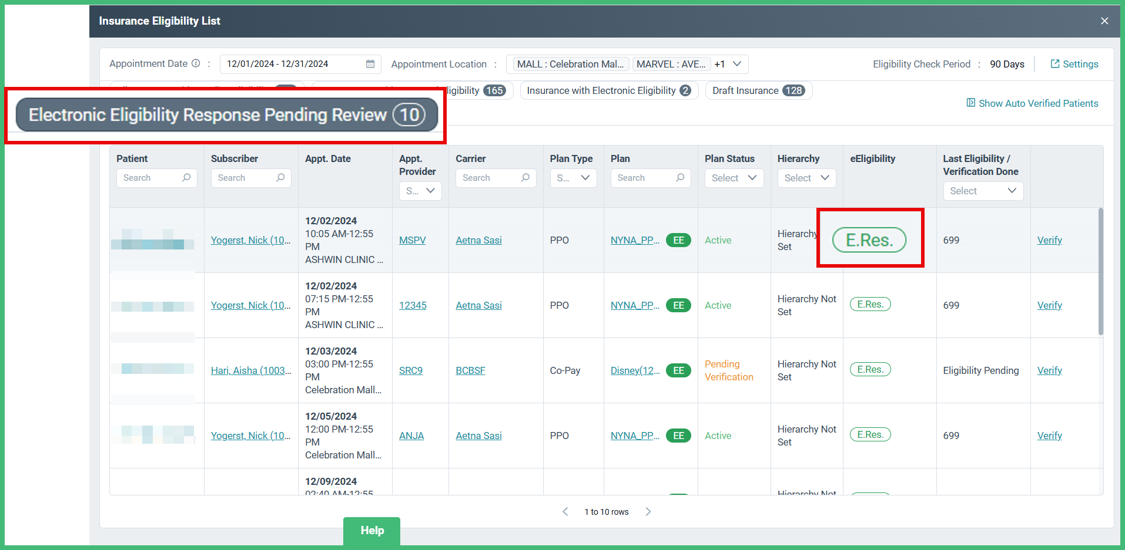Click the EE badge in the Disney plan row

point(678,370)
